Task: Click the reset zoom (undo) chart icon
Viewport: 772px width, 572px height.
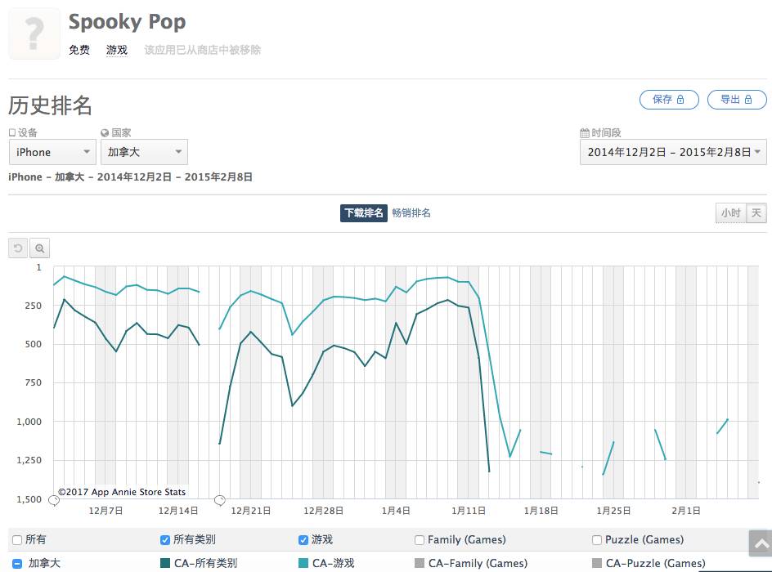Action: [18, 248]
